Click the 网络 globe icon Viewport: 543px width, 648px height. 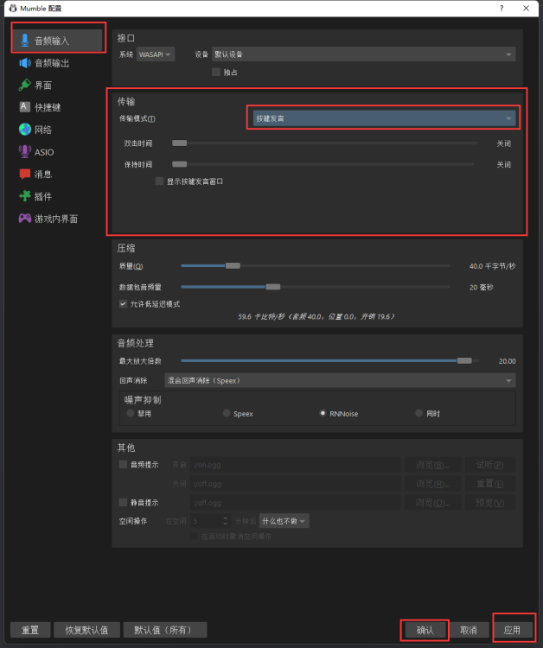click(x=25, y=130)
